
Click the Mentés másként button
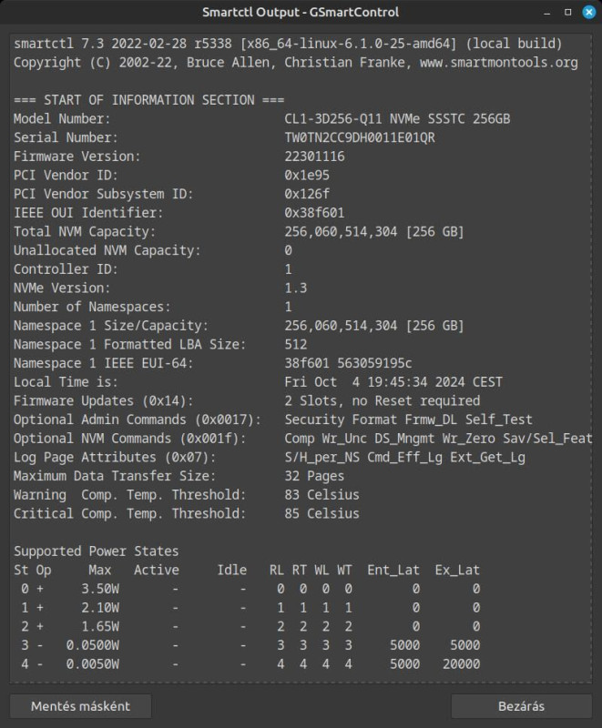(80, 706)
